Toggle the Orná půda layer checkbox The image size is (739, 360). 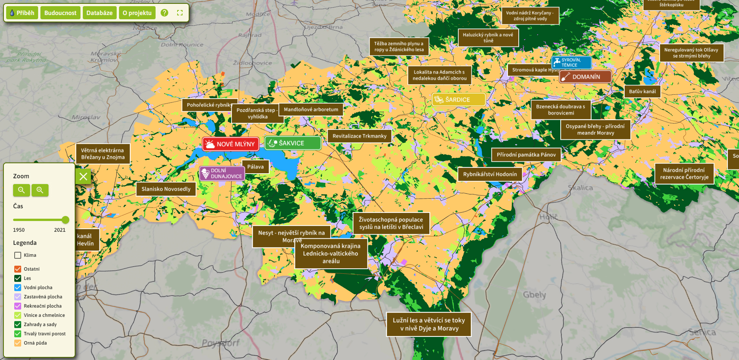[18, 343]
